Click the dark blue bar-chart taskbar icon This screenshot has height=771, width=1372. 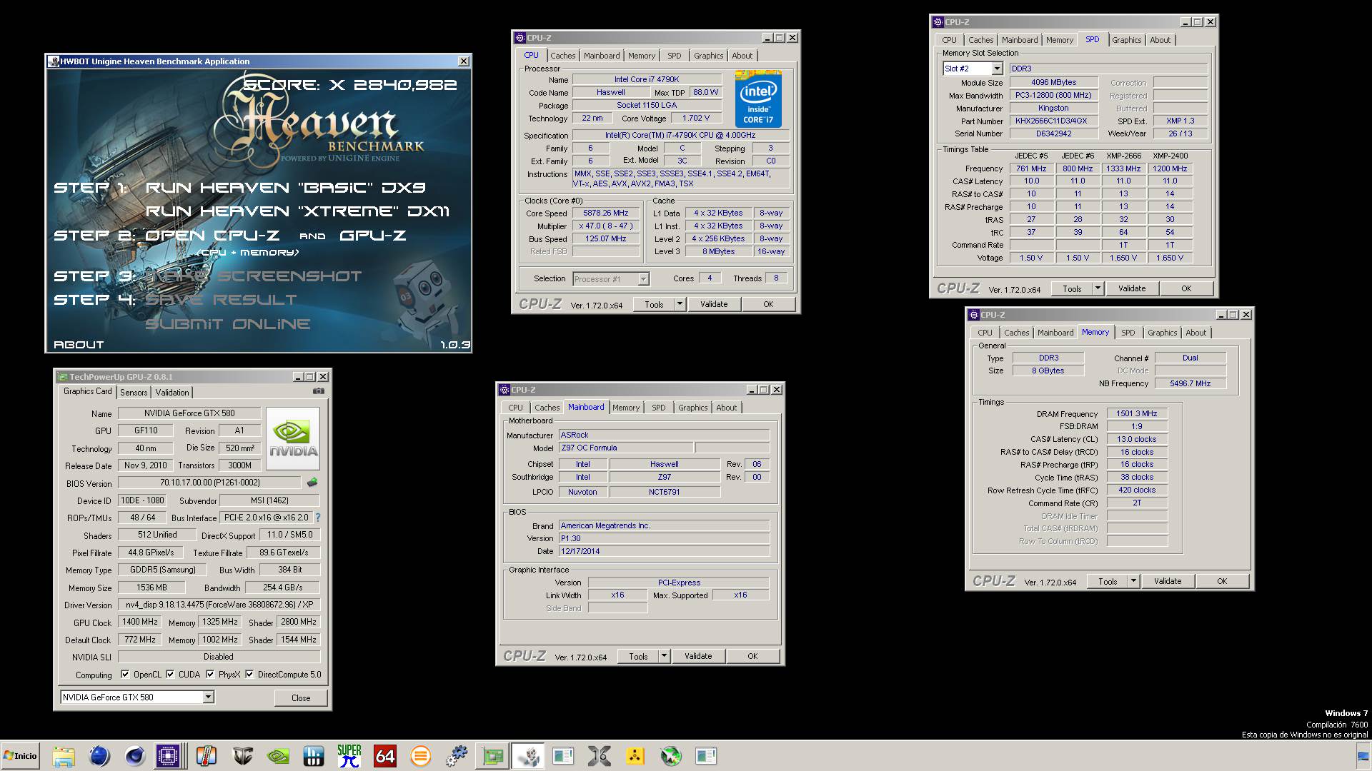pos(314,756)
